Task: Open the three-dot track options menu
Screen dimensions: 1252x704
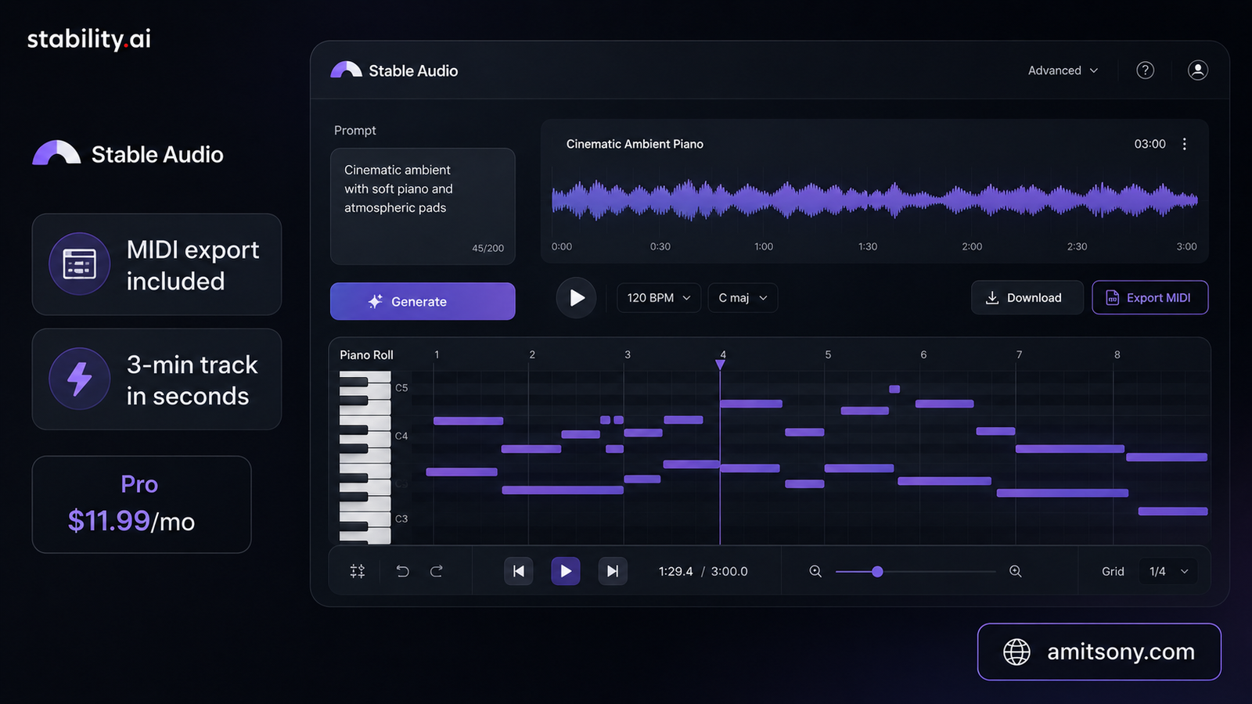Action: [1185, 144]
